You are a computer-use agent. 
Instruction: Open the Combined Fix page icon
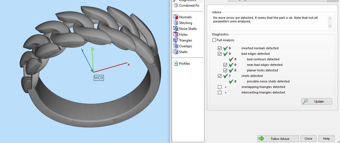[176, 6]
